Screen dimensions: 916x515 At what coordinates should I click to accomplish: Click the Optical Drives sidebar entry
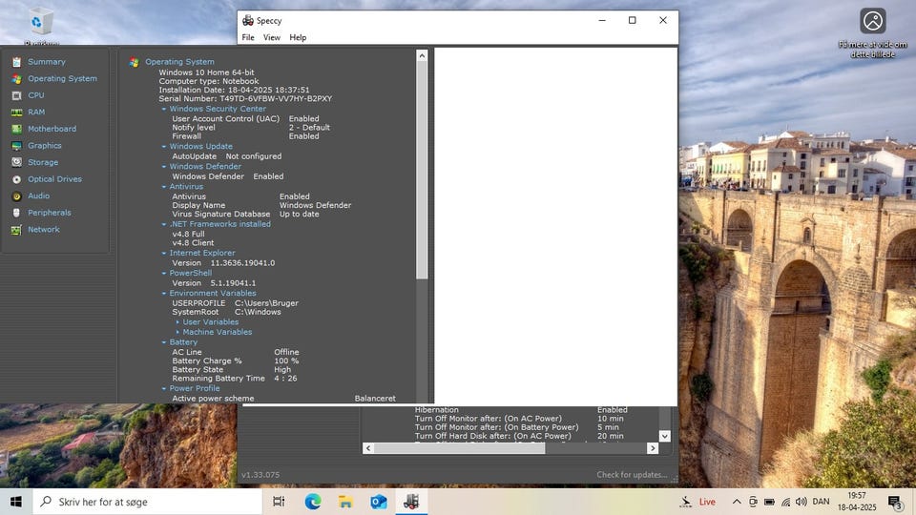point(54,179)
